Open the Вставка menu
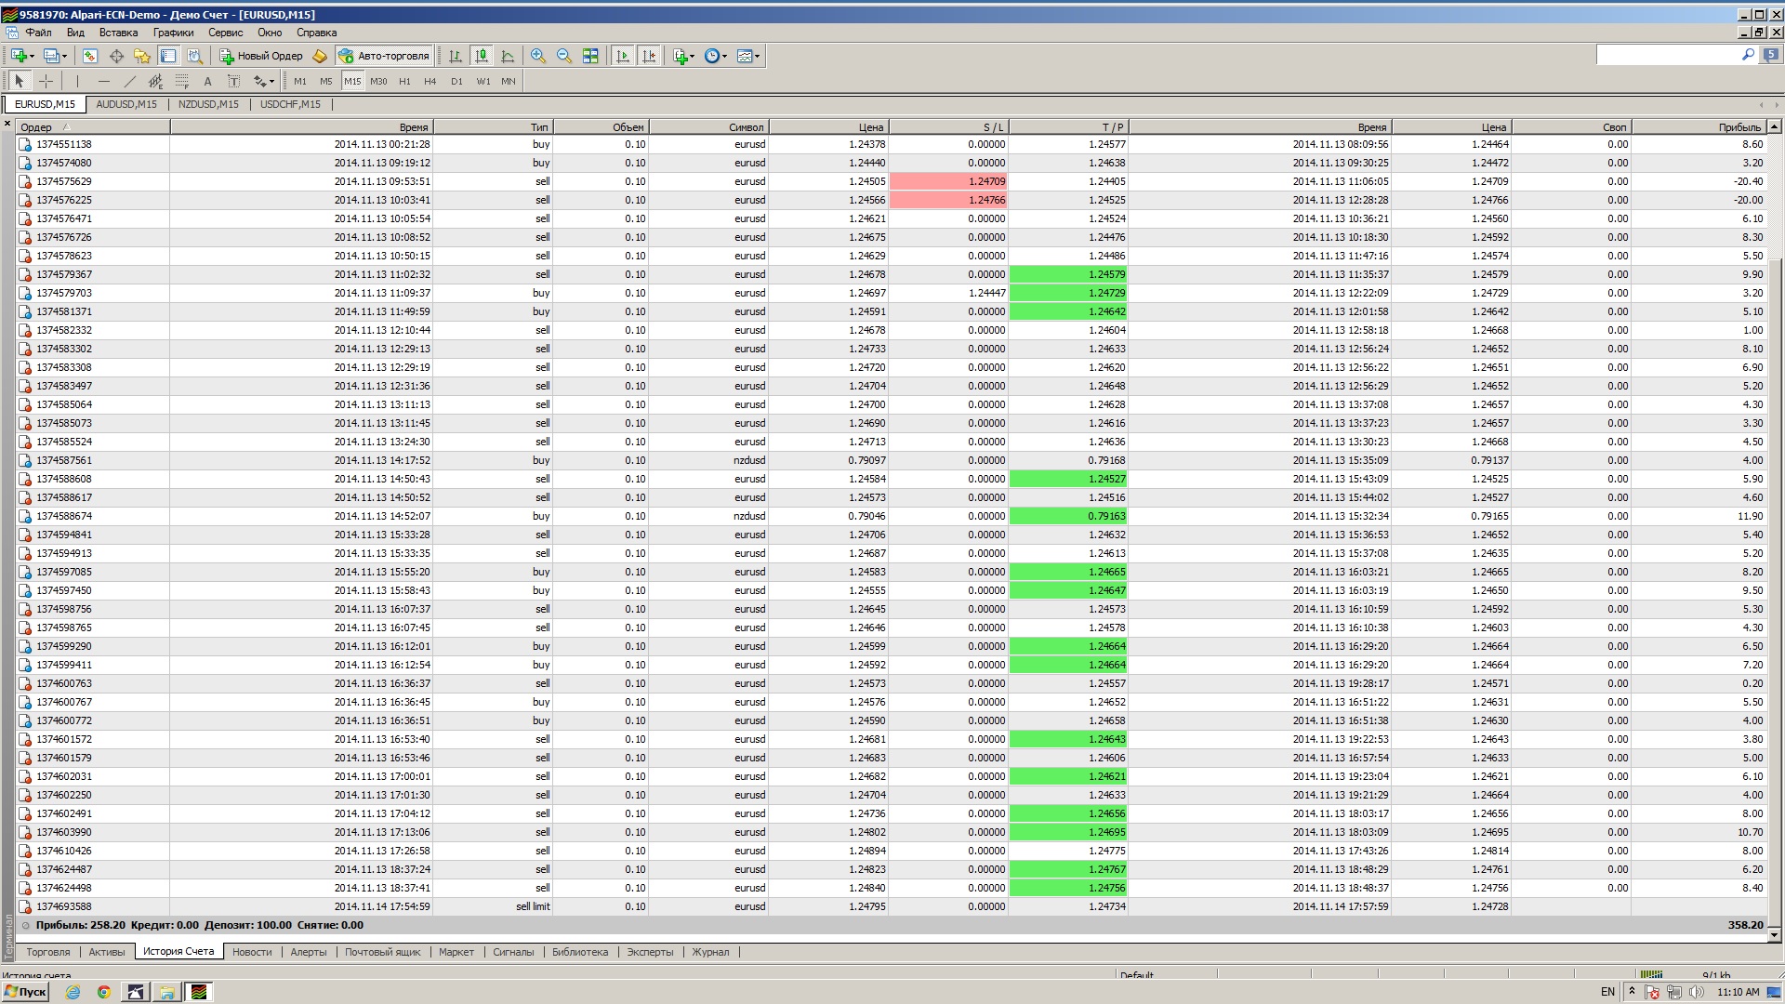The image size is (1785, 1004). (x=118, y=33)
